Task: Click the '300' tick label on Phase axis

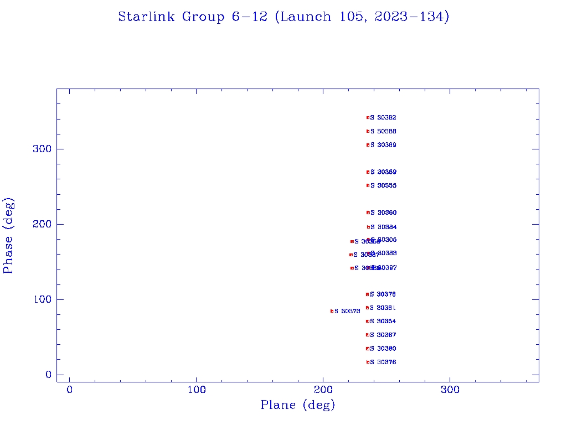Action: click(42, 149)
